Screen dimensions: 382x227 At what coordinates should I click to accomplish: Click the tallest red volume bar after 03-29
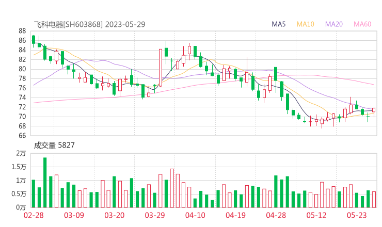[172, 188]
